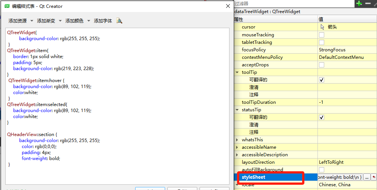Screen dimensions: 377x190
Task: Click the QTreeWidget::item:selected{ line
Action: coord(38,105)
